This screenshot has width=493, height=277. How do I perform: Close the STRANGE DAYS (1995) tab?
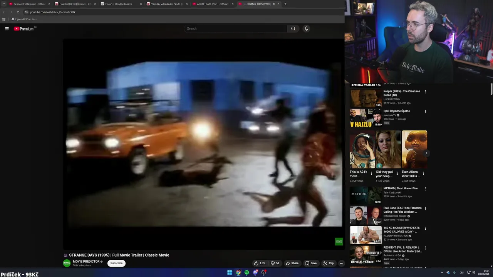point(278,4)
